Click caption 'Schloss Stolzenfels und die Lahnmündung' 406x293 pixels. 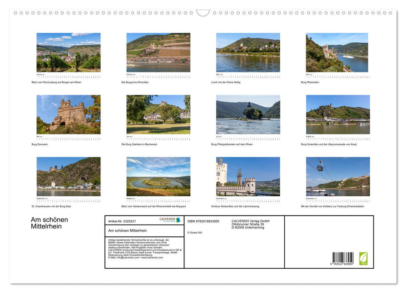click(235, 206)
